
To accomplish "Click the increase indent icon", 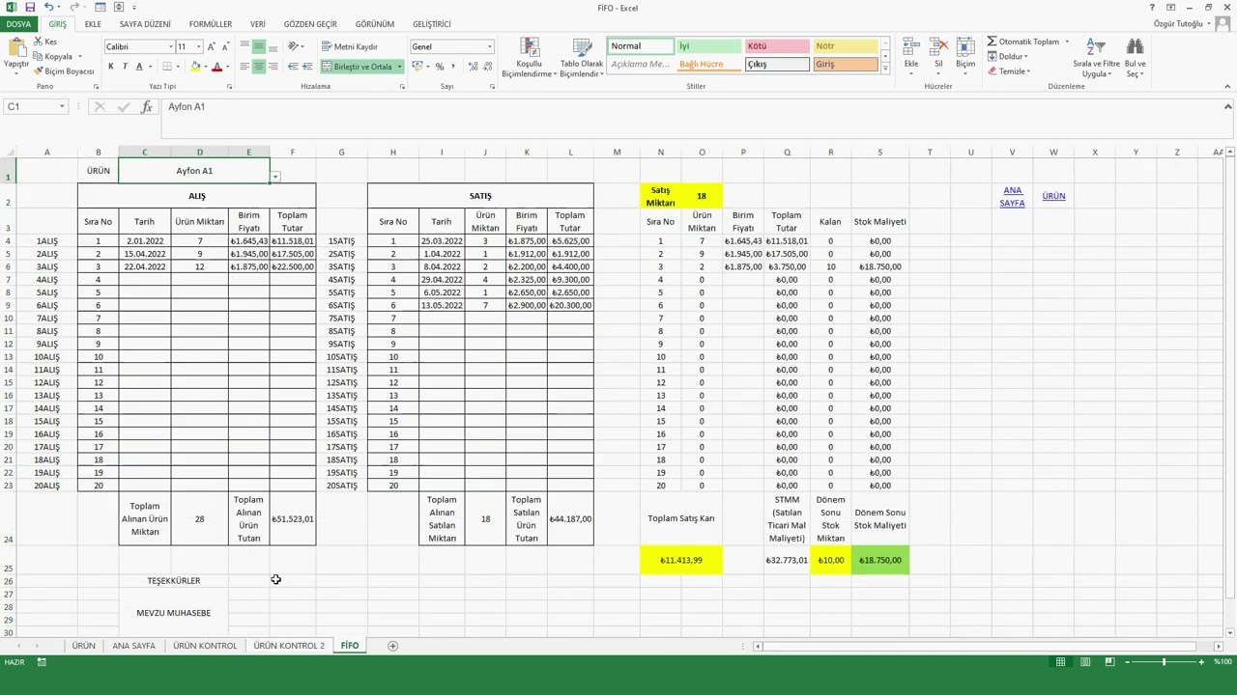I will [307, 67].
